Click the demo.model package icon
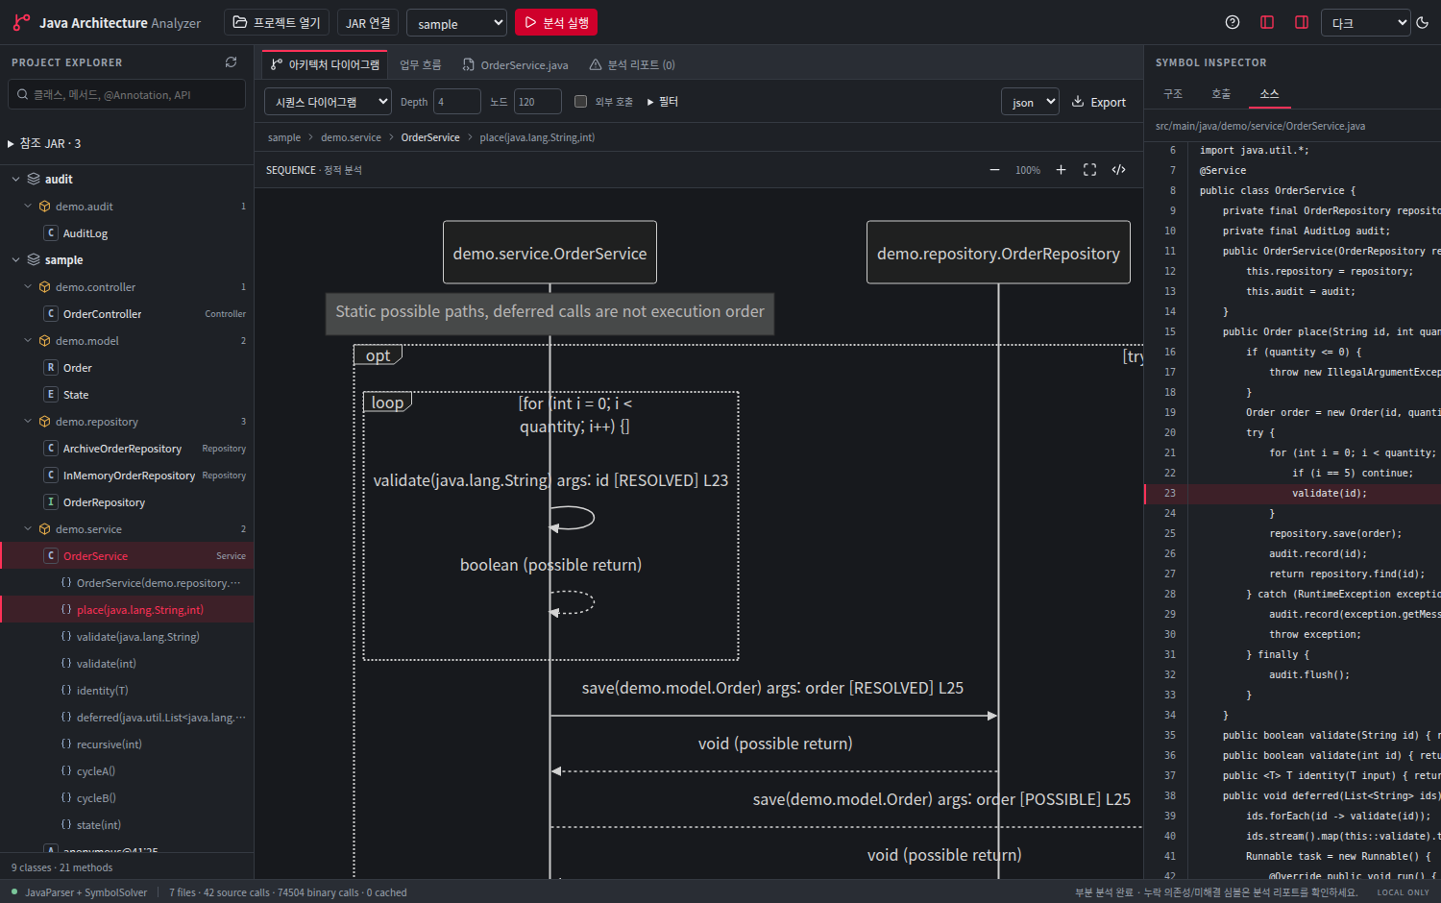1441x903 pixels. point(44,341)
